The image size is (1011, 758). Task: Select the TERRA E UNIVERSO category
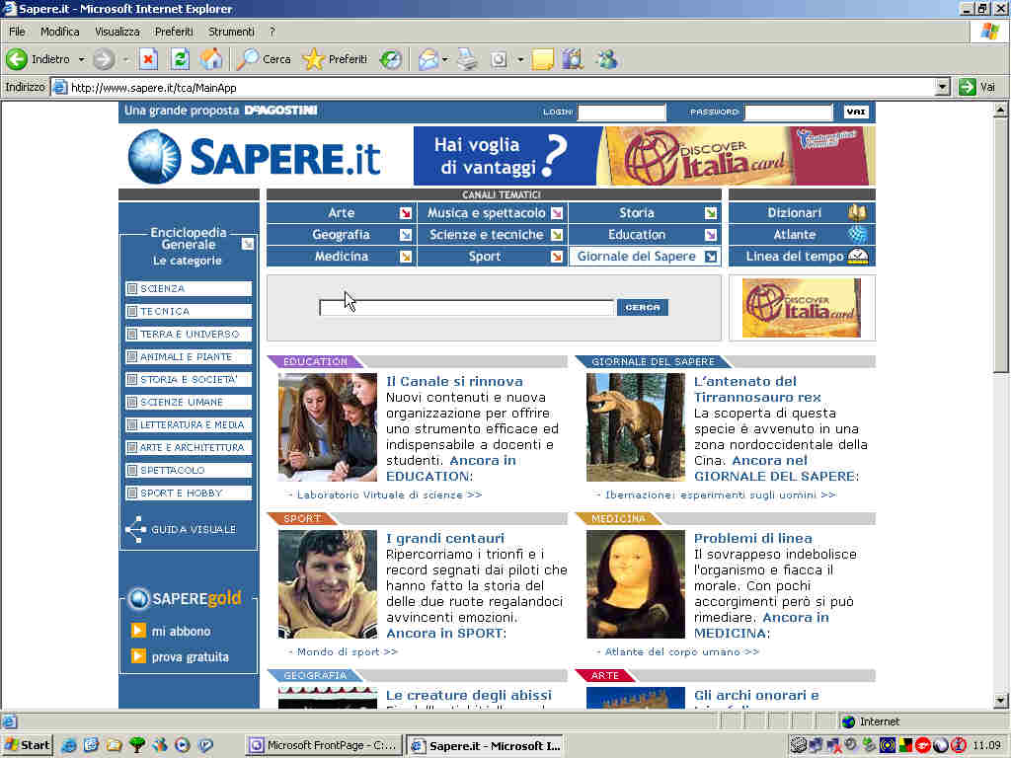pos(189,334)
